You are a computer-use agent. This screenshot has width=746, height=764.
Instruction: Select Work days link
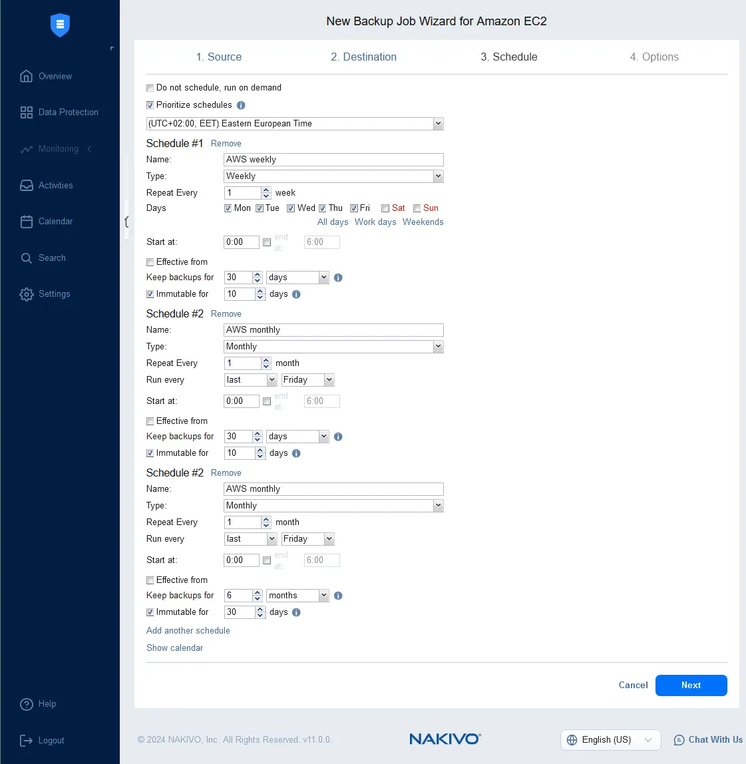(375, 222)
